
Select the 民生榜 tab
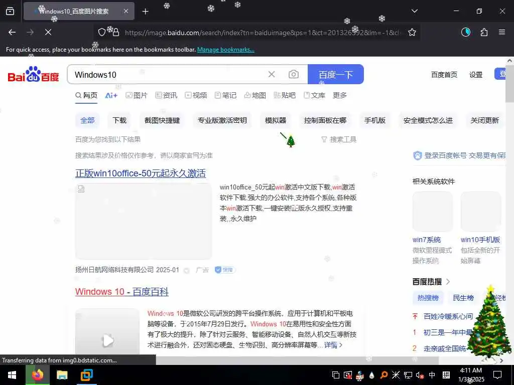(463, 298)
